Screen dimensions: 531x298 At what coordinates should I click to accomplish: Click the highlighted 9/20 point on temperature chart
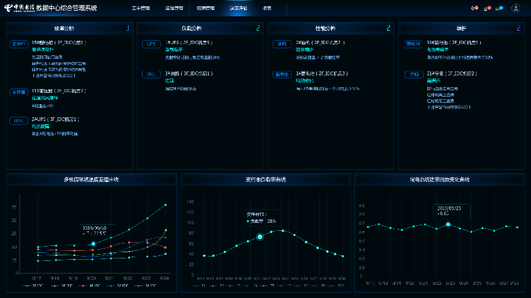pyautogui.click(x=93, y=243)
